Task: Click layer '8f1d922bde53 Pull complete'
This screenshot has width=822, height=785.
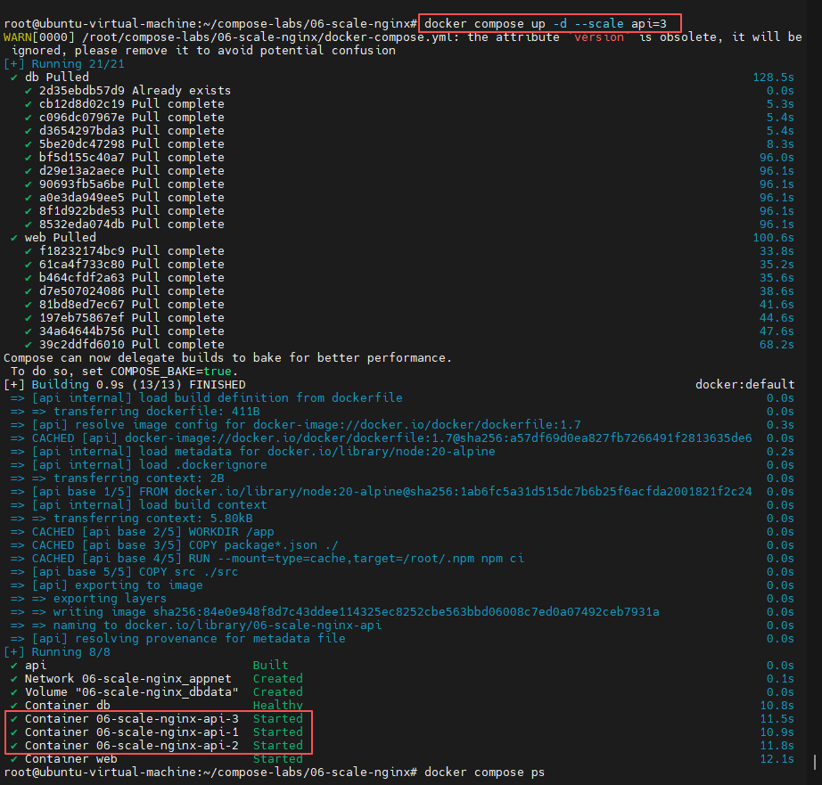Action: click(x=132, y=210)
